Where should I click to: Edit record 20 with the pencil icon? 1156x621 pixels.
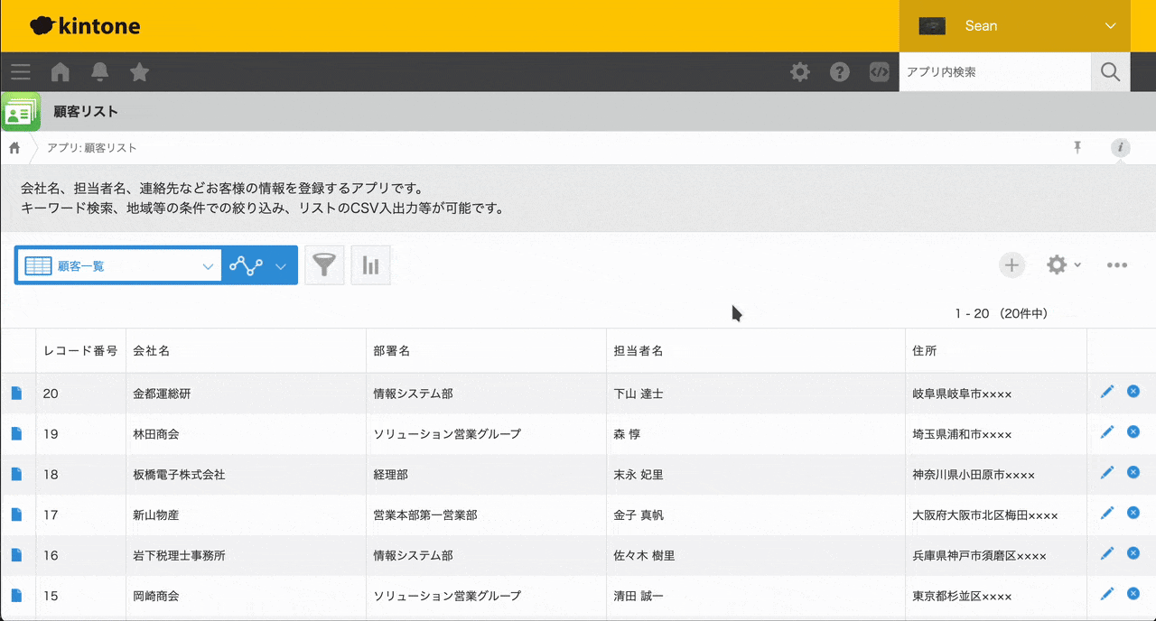click(1107, 391)
